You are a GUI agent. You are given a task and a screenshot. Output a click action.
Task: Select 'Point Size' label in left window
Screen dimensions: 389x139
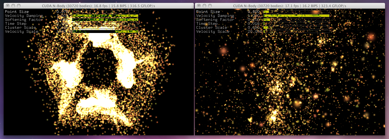[17, 12]
